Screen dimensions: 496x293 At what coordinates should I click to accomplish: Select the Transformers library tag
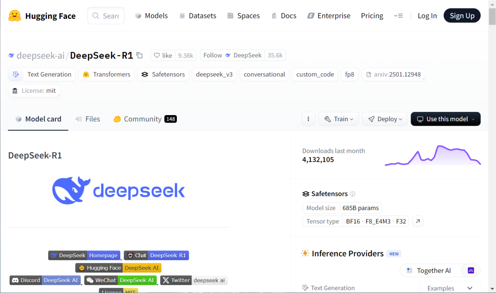pyautogui.click(x=107, y=75)
